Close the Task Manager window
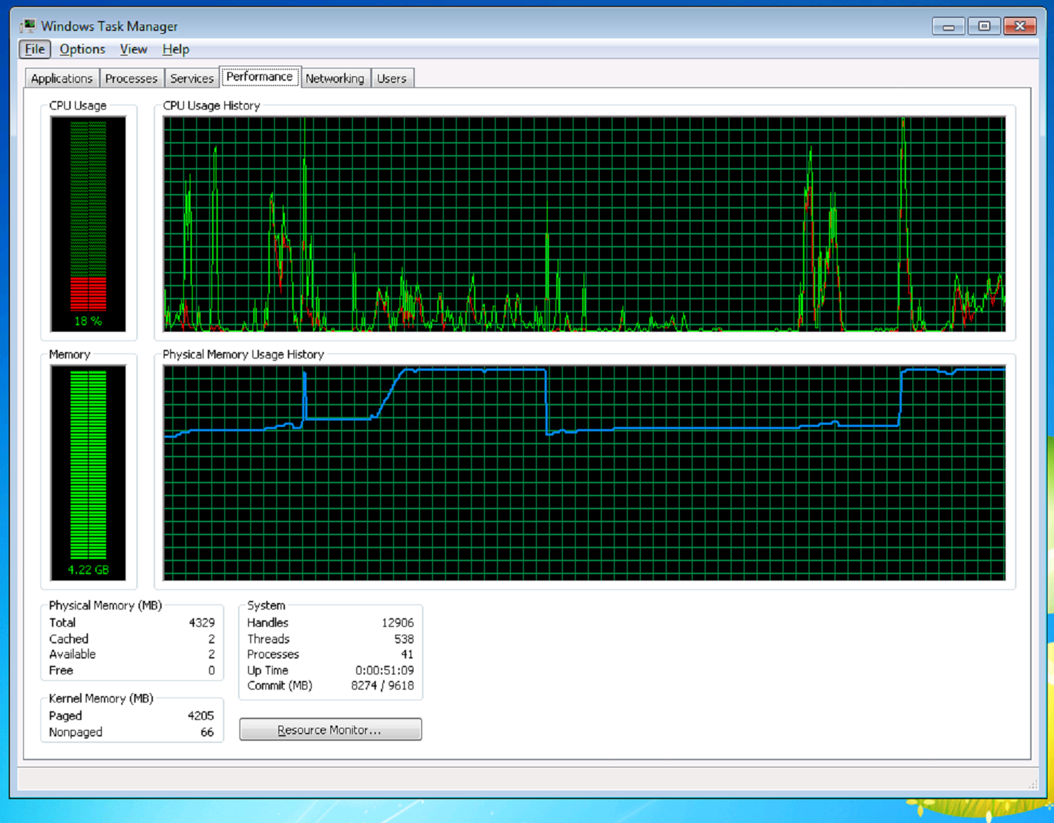The image size is (1054, 823). click(1019, 25)
